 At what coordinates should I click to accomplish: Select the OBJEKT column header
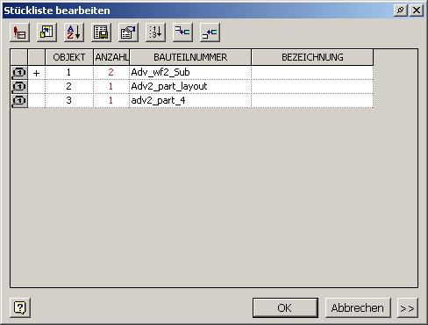pos(69,57)
